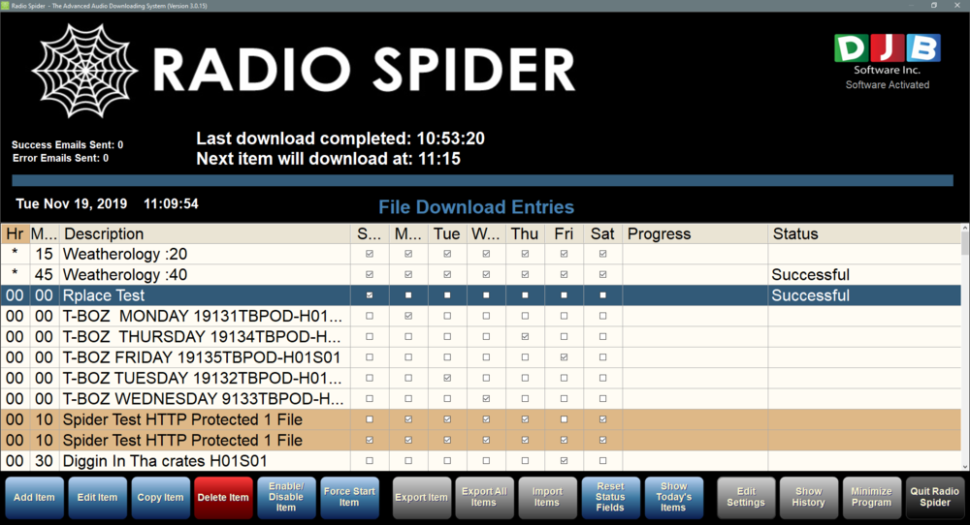The image size is (970, 525).
Task: Open Edit Settings
Action: pyautogui.click(x=746, y=497)
